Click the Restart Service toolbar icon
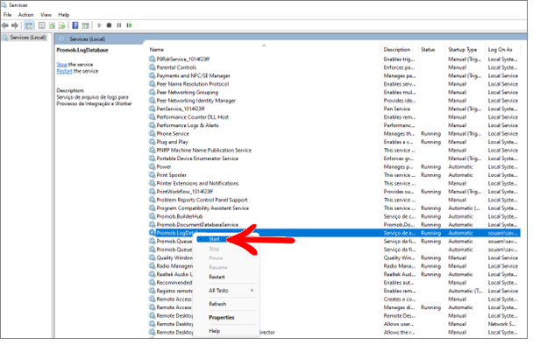 coord(129,25)
